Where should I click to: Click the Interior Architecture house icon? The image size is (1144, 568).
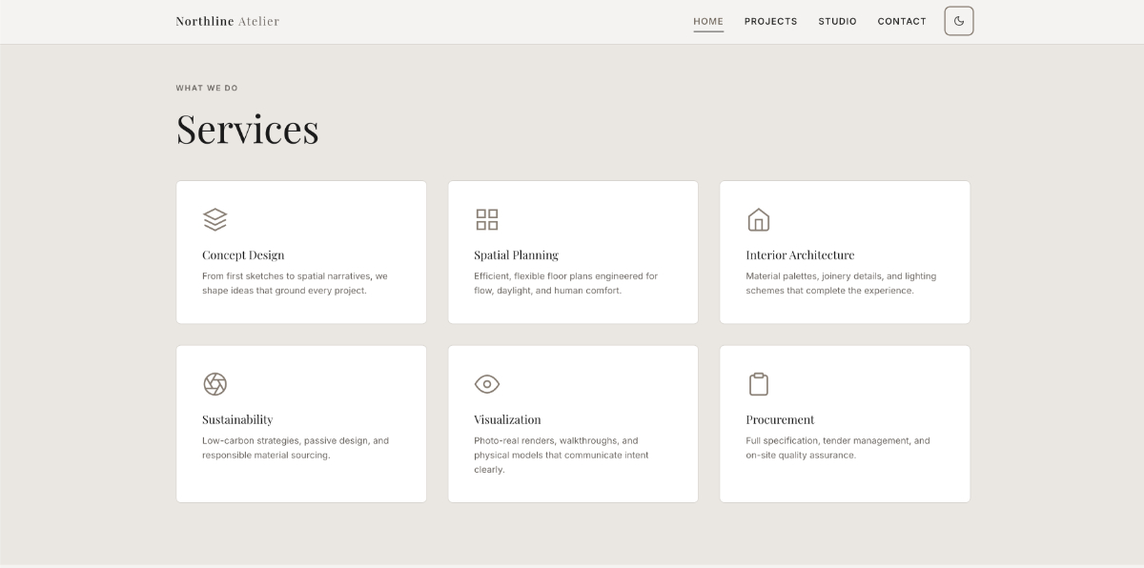(x=759, y=218)
